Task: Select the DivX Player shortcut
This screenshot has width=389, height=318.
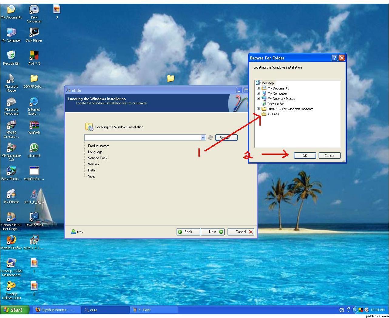Action: [x=34, y=32]
